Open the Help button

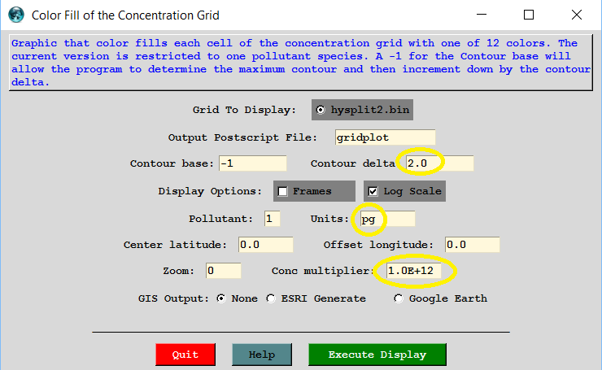pyautogui.click(x=261, y=355)
